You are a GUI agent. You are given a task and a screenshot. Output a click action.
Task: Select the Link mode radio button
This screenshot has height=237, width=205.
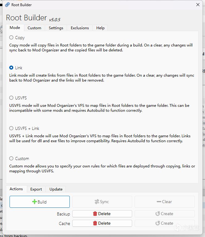(11, 68)
